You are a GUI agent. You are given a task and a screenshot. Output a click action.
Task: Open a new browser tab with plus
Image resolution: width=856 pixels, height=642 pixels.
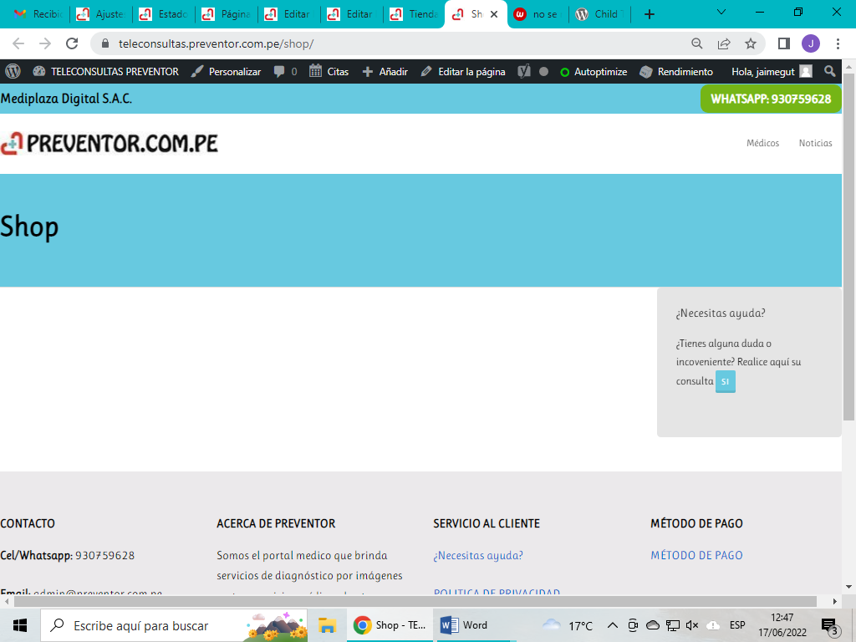649,14
